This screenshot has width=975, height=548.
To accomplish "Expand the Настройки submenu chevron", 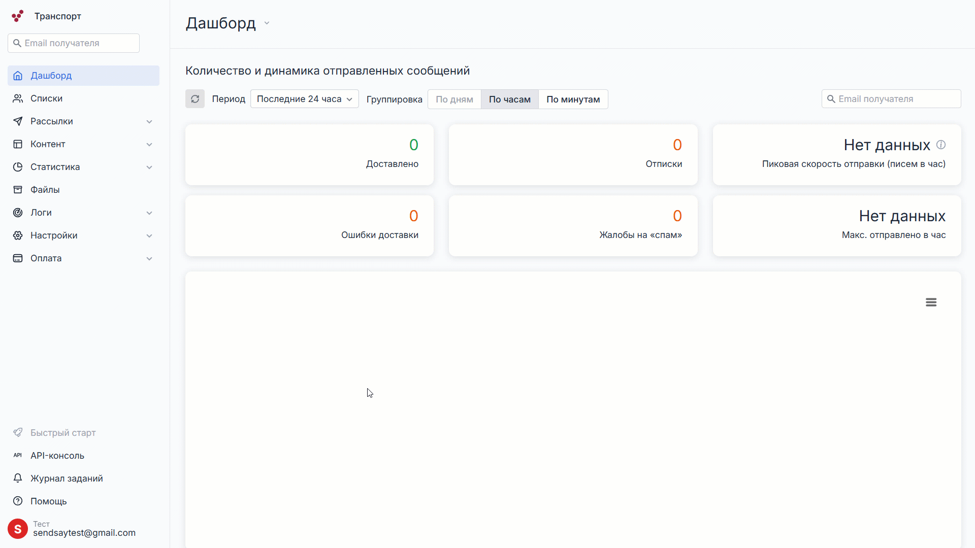I will tap(149, 235).
